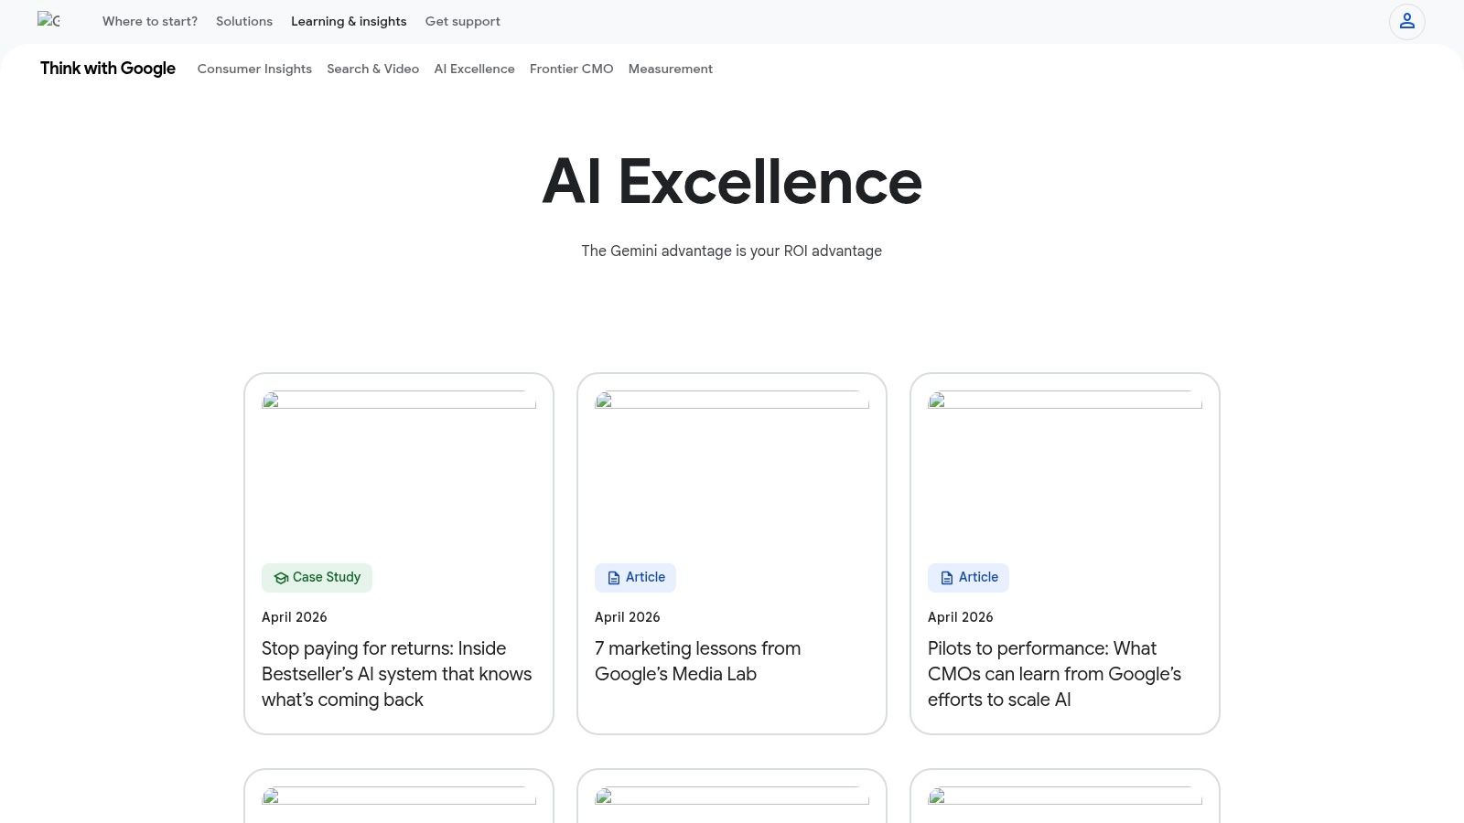Click the graduation cap icon on Case Study badge
Viewport: 1464px width, 823px height.
281,577
